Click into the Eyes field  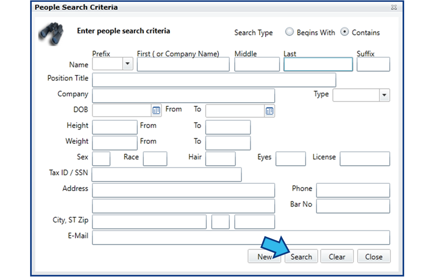[291, 159]
